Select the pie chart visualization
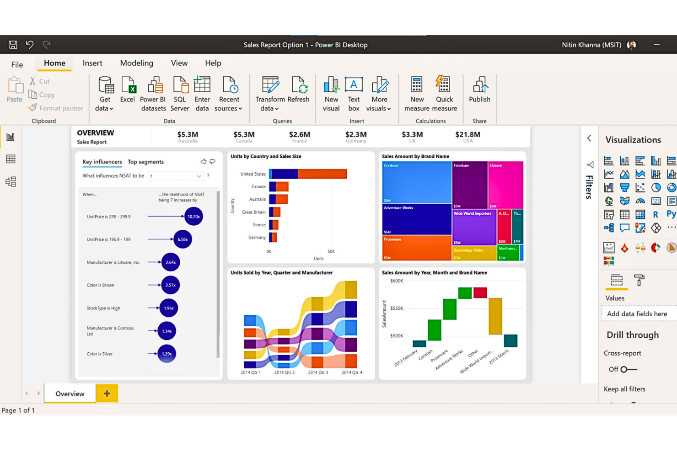This screenshot has width=677, height=451. [656, 187]
